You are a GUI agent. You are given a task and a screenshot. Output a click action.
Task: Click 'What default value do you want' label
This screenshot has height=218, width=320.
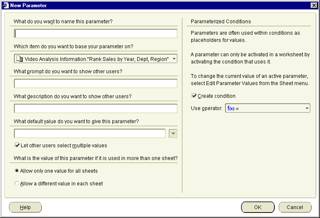tap(76, 121)
